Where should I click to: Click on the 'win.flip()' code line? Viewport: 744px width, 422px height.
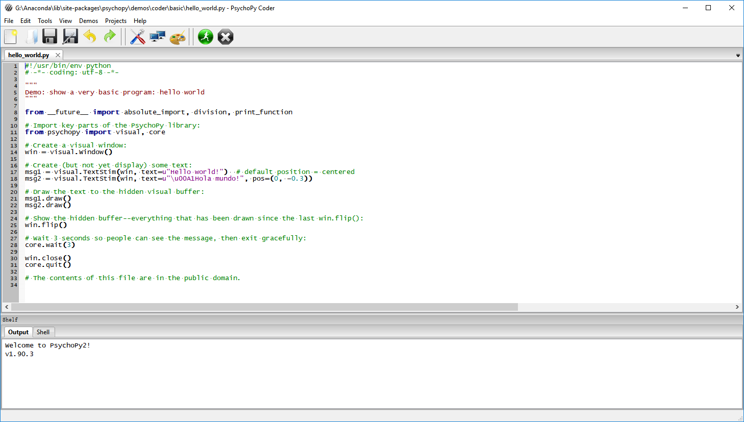[46, 225]
